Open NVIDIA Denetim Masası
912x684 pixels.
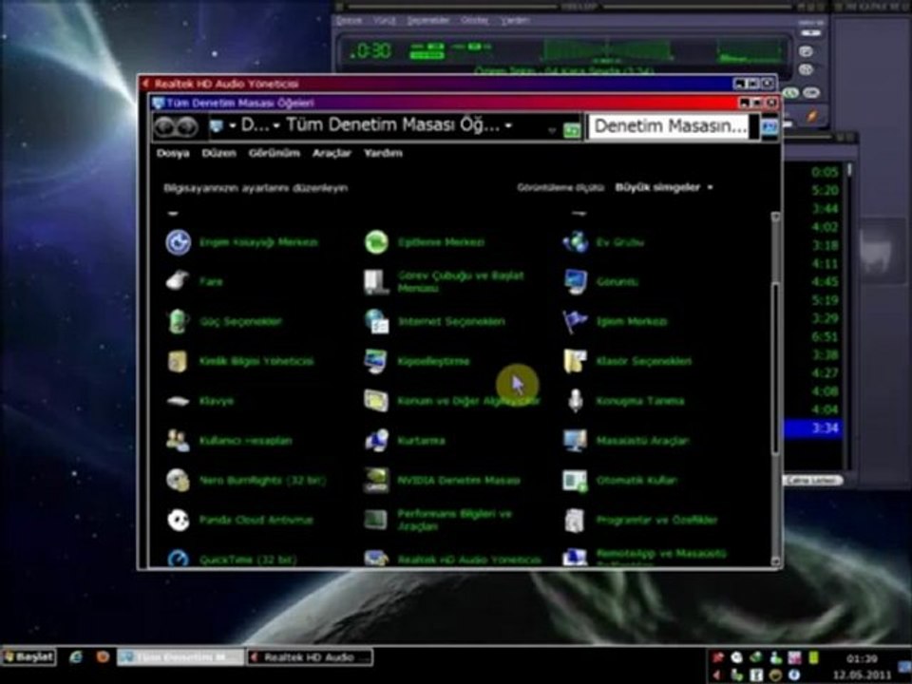click(x=442, y=480)
